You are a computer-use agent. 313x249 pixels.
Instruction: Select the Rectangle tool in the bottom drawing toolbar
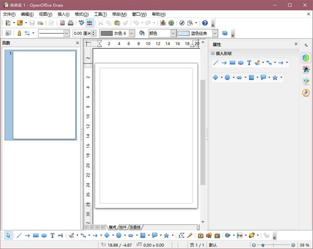[x=36, y=236]
